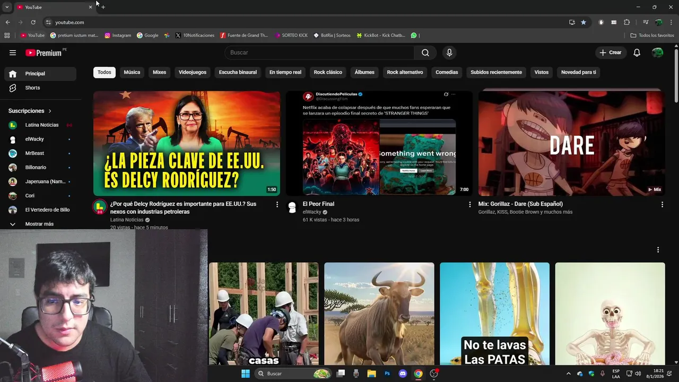Start voice search with microphone icon
The width and height of the screenshot is (679, 382).
(449, 53)
